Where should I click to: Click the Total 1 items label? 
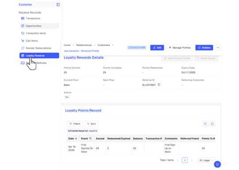click(x=167, y=160)
